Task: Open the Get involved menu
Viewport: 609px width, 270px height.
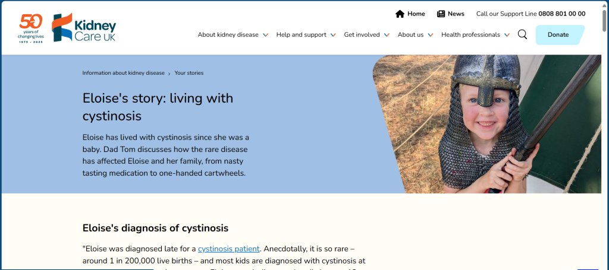Action: point(362,34)
